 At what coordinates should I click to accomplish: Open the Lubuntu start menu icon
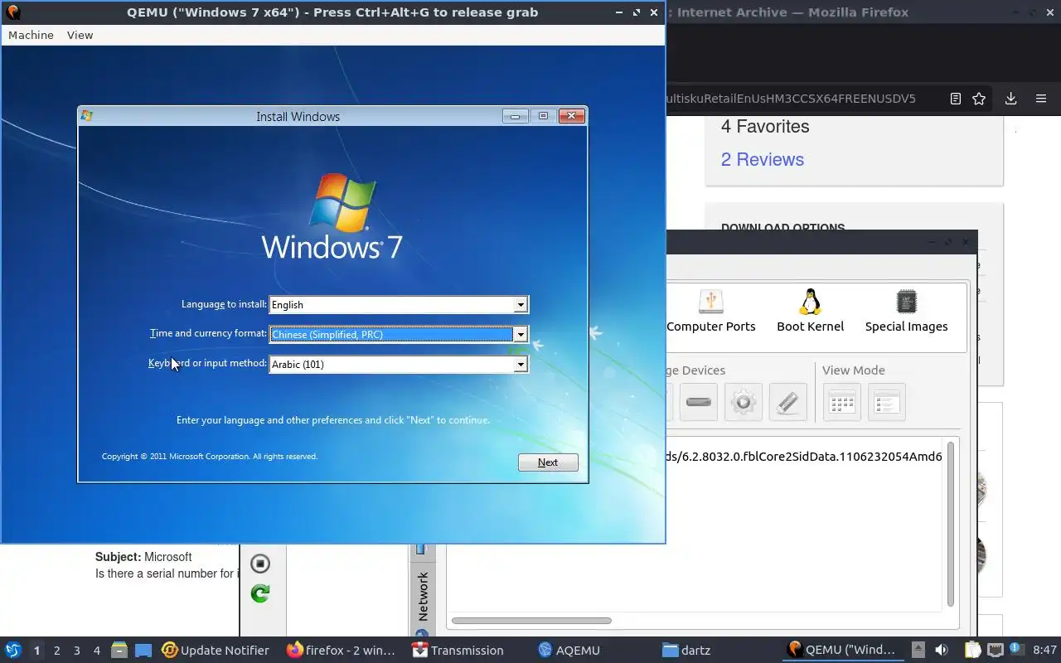[12, 650]
